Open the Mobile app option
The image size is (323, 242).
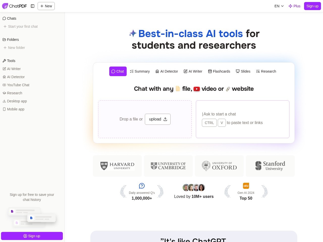[15, 109]
